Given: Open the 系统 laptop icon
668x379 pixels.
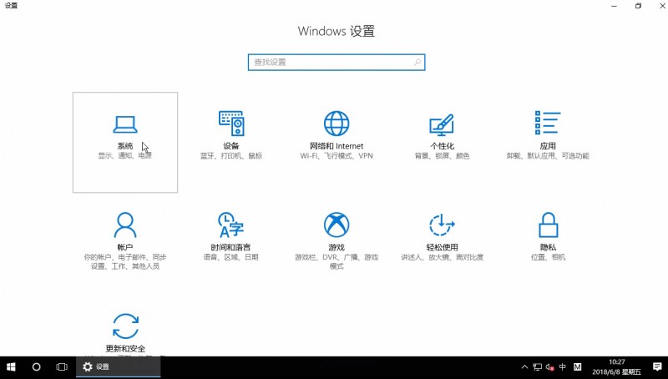Looking at the screenshot, I should click(x=125, y=124).
